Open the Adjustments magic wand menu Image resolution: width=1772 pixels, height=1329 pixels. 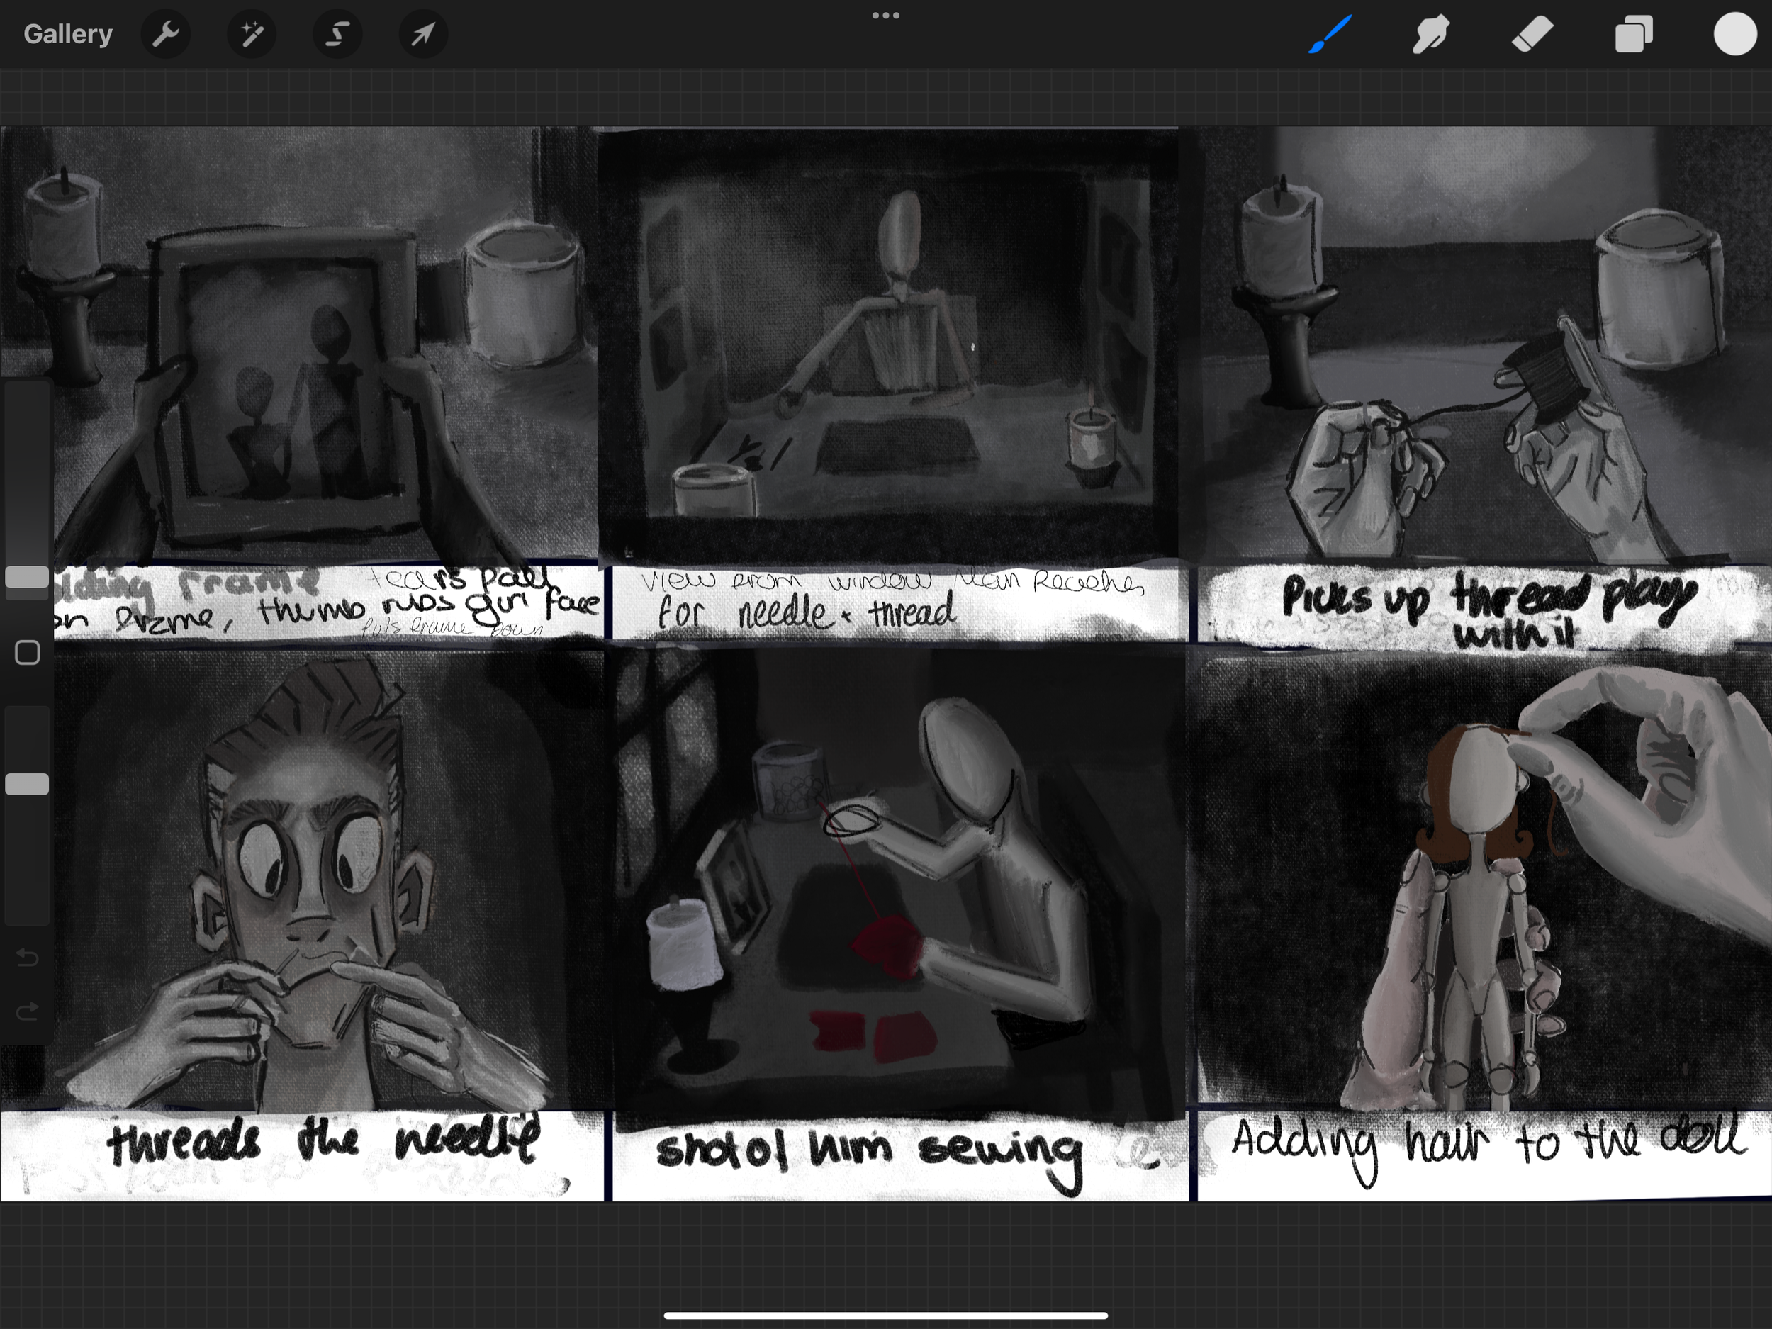252,35
